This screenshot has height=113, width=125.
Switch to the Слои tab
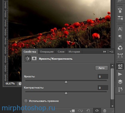[x=61, y=52]
